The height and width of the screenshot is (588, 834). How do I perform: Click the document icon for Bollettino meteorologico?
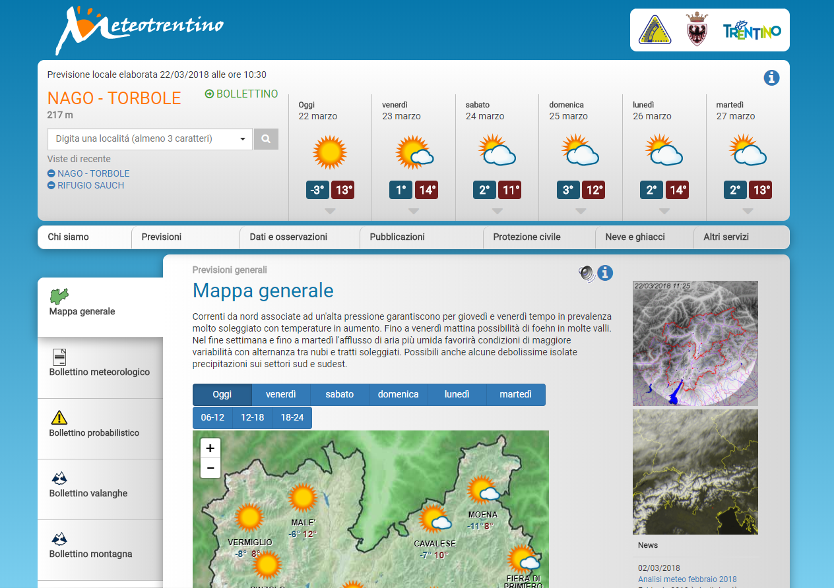coord(59,357)
